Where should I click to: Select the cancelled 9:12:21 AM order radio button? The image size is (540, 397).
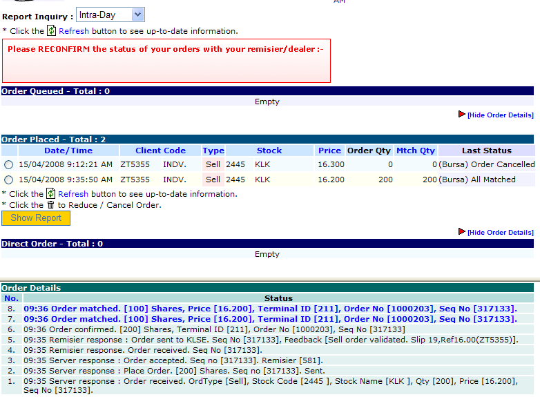point(8,165)
